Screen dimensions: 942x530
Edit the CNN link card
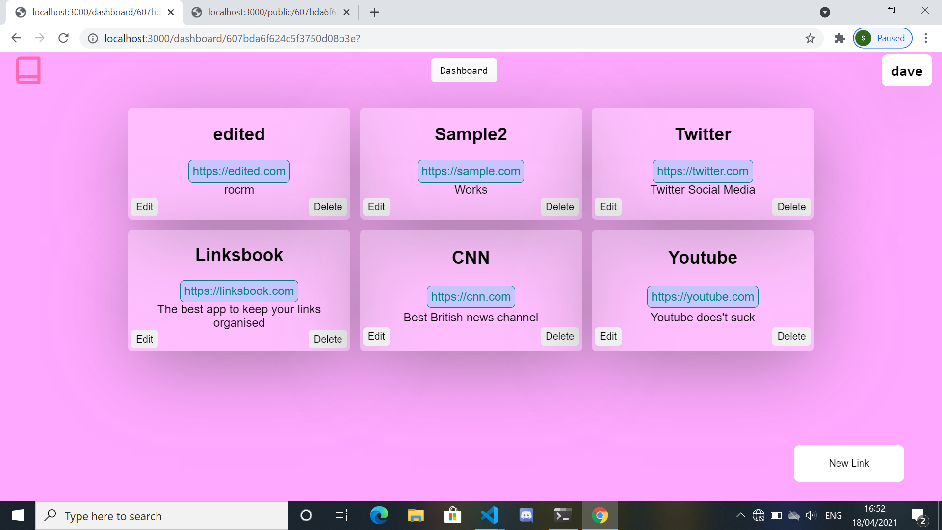(376, 336)
